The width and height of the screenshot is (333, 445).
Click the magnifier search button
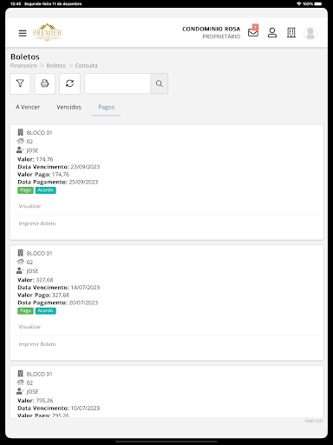159,83
